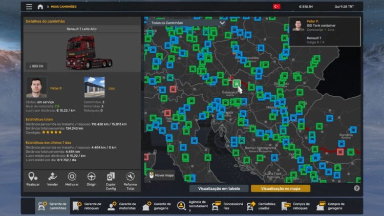Open Gerente de caminhões tab
Image resolution: width=384 pixels, height=216 pixels.
coord(52,206)
